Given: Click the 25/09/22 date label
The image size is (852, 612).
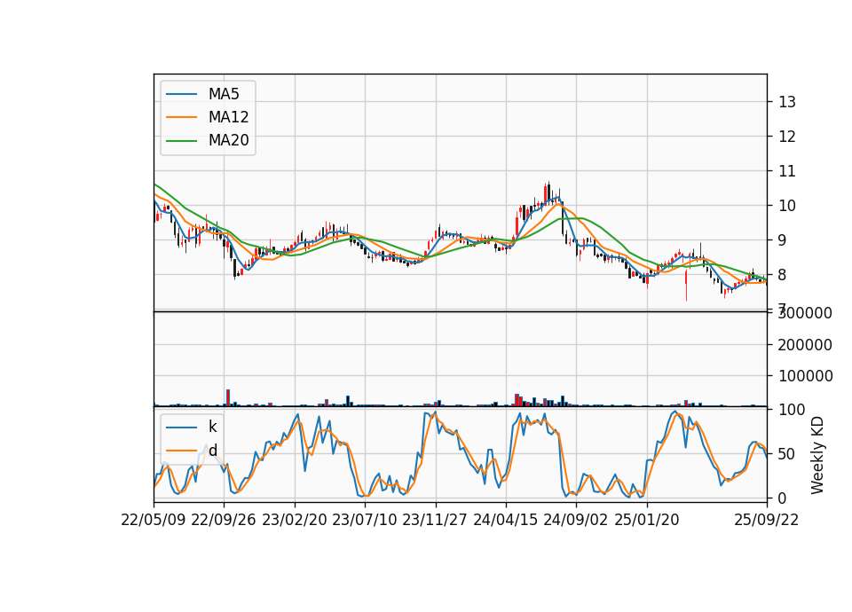Looking at the screenshot, I should click(767, 520).
